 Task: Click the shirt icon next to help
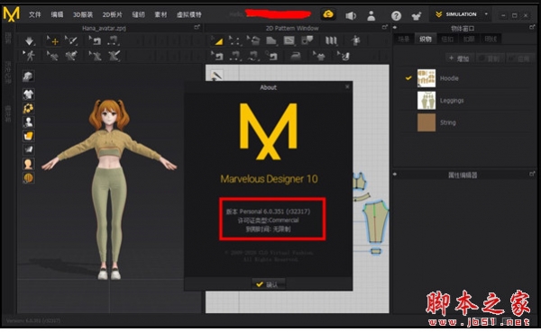pos(417,15)
